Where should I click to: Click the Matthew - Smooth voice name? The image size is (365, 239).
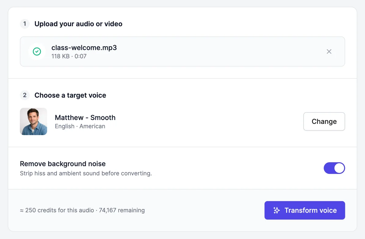pyautogui.click(x=85, y=118)
